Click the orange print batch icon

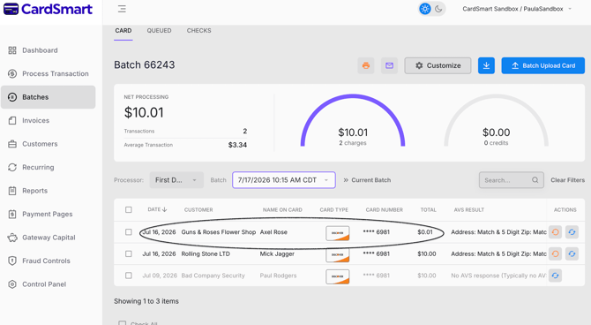[x=365, y=65]
